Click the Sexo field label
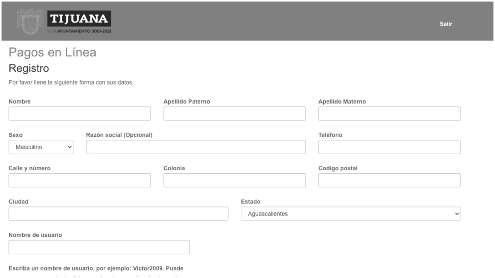 15,135
